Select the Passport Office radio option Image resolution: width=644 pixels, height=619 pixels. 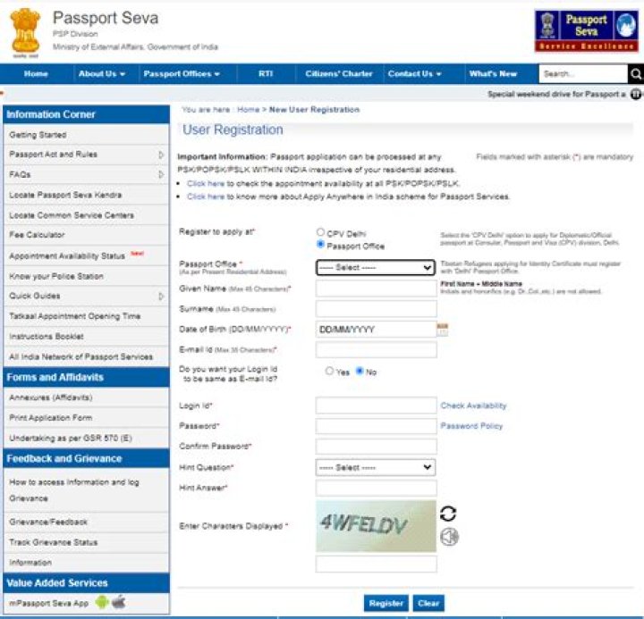click(320, 245)
